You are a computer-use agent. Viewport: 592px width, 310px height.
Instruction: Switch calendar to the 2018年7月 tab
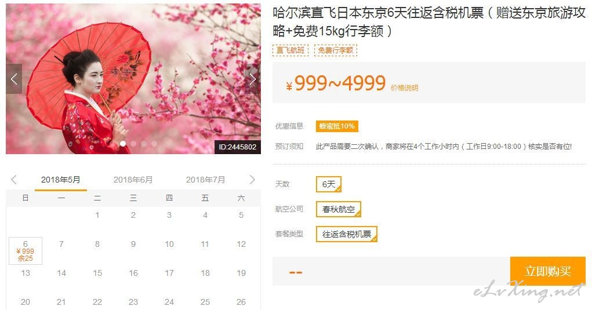coord(205,180)
